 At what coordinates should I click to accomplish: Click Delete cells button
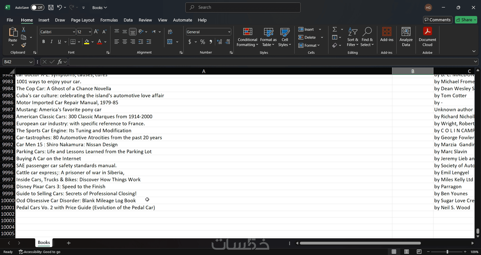307,37
